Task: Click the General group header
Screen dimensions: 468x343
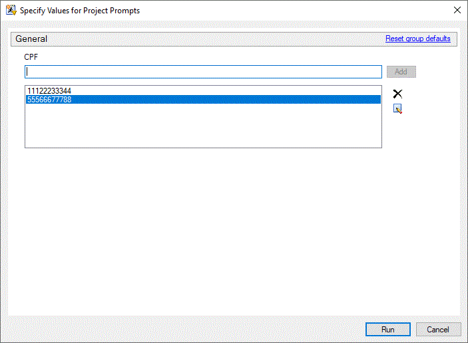Action: point(32,39)
